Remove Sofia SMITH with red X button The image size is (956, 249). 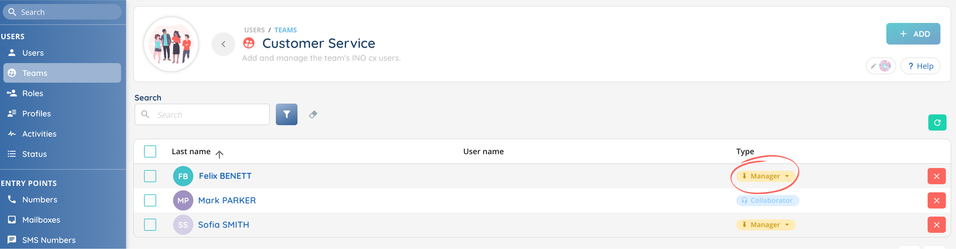[x=936, y=225]
